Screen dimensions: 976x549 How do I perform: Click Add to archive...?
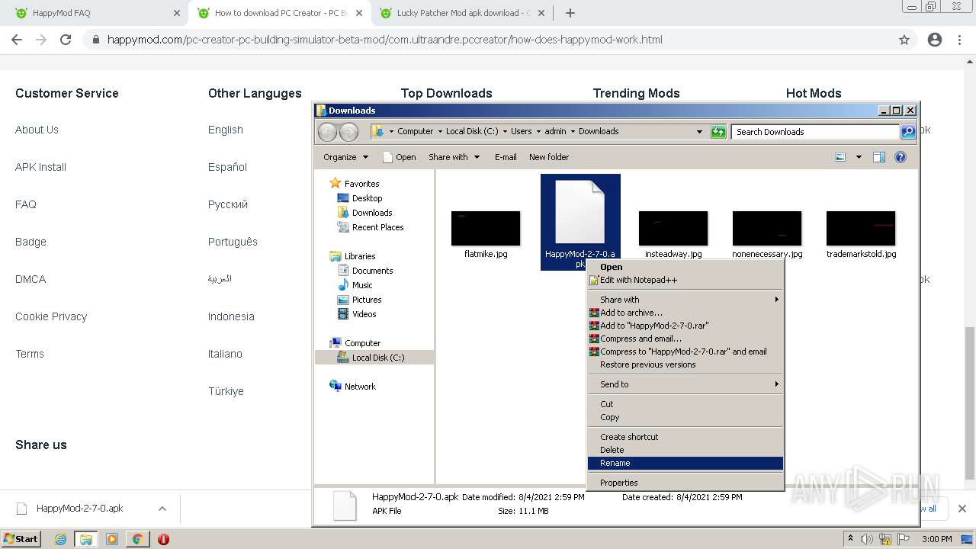click(685, 313)
